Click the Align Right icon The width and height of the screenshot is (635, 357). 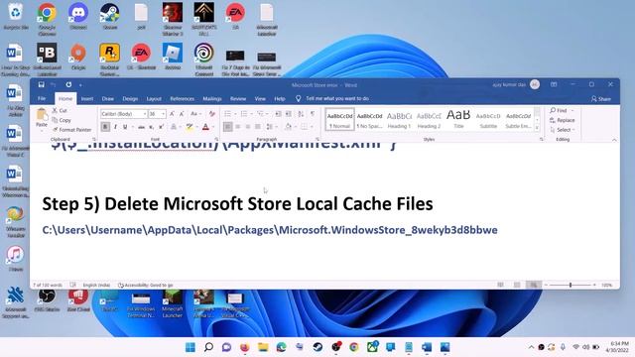[x=248, y=127]
